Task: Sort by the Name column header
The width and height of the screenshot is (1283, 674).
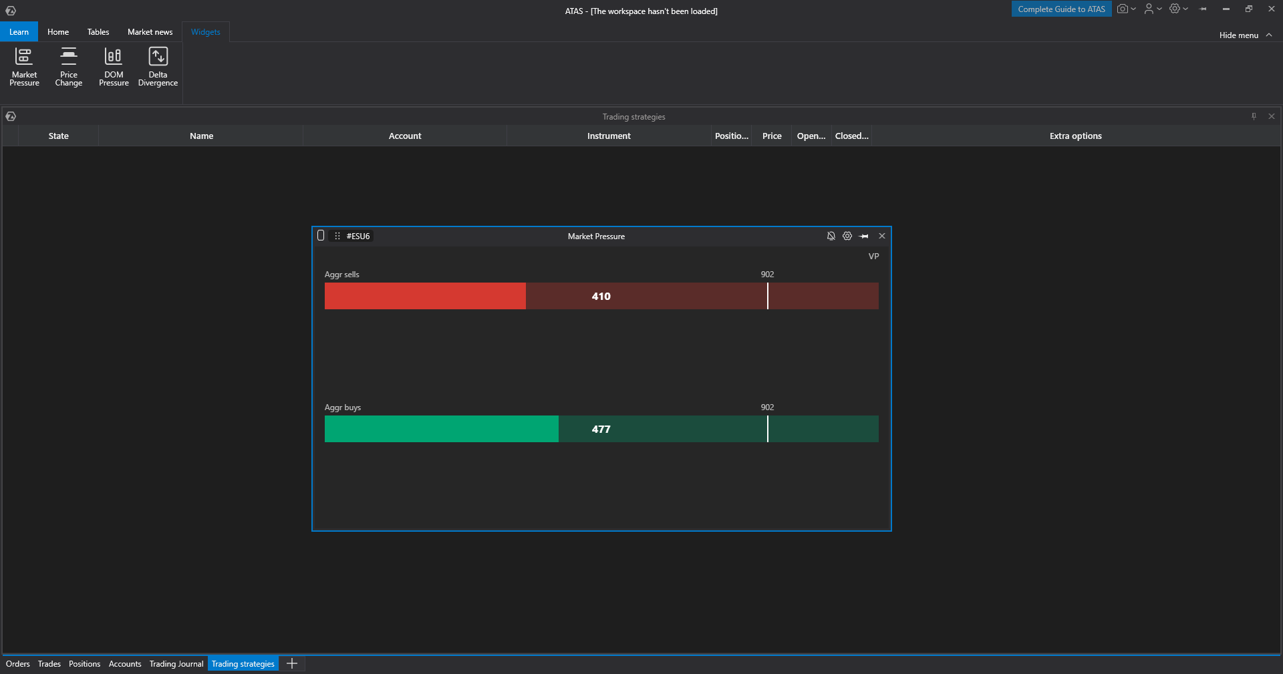Action: tap(201, 136)
